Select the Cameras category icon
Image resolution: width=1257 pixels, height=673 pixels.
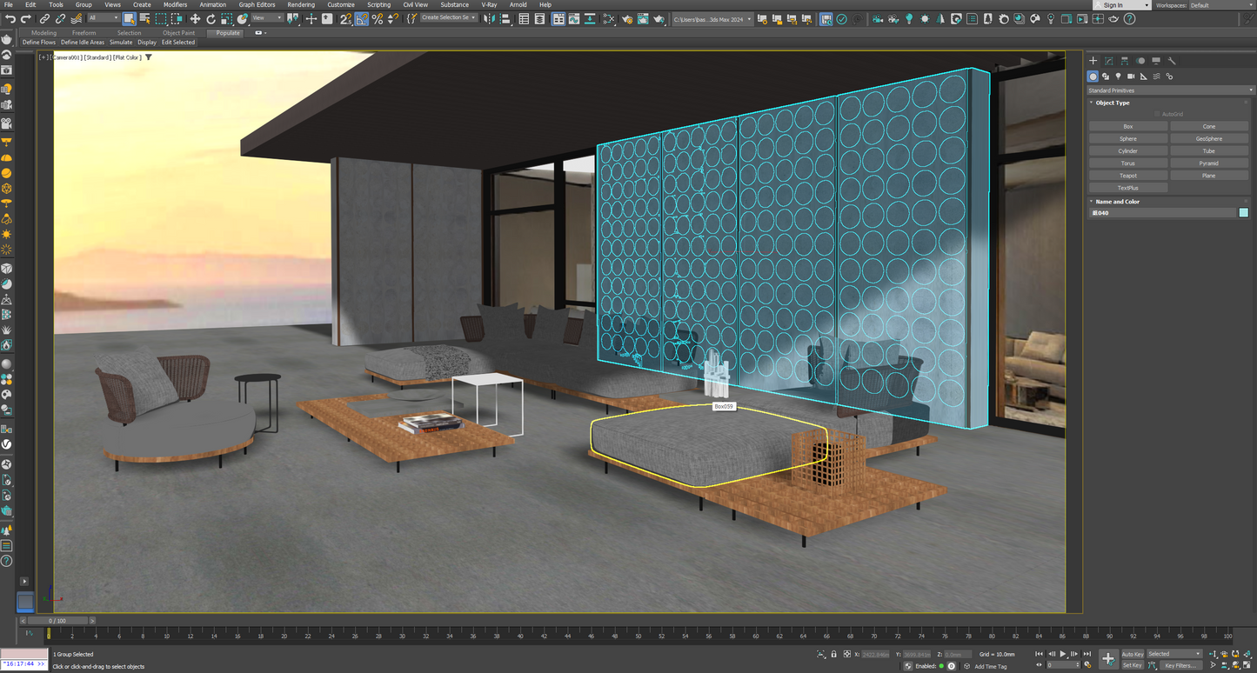(1131, 77)
